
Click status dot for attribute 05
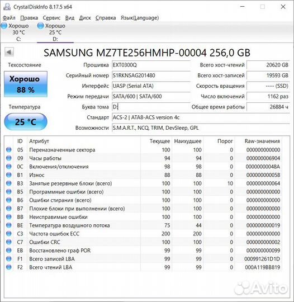click(9, 150)
